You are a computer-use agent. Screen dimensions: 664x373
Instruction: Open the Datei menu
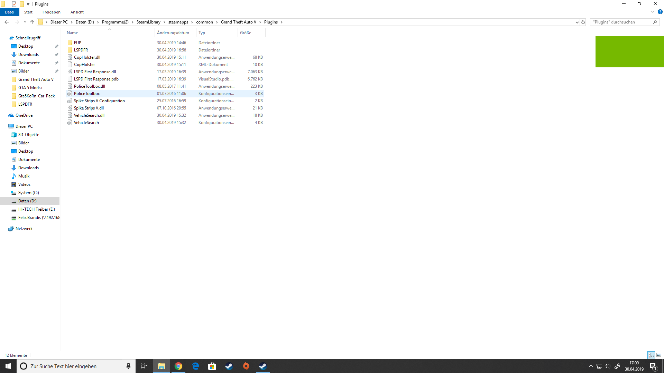[x=9, y=12]
